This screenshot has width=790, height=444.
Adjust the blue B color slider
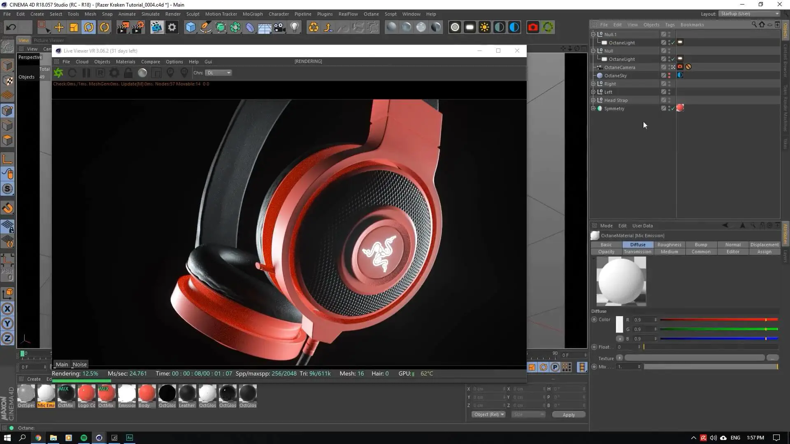point(719,339)
